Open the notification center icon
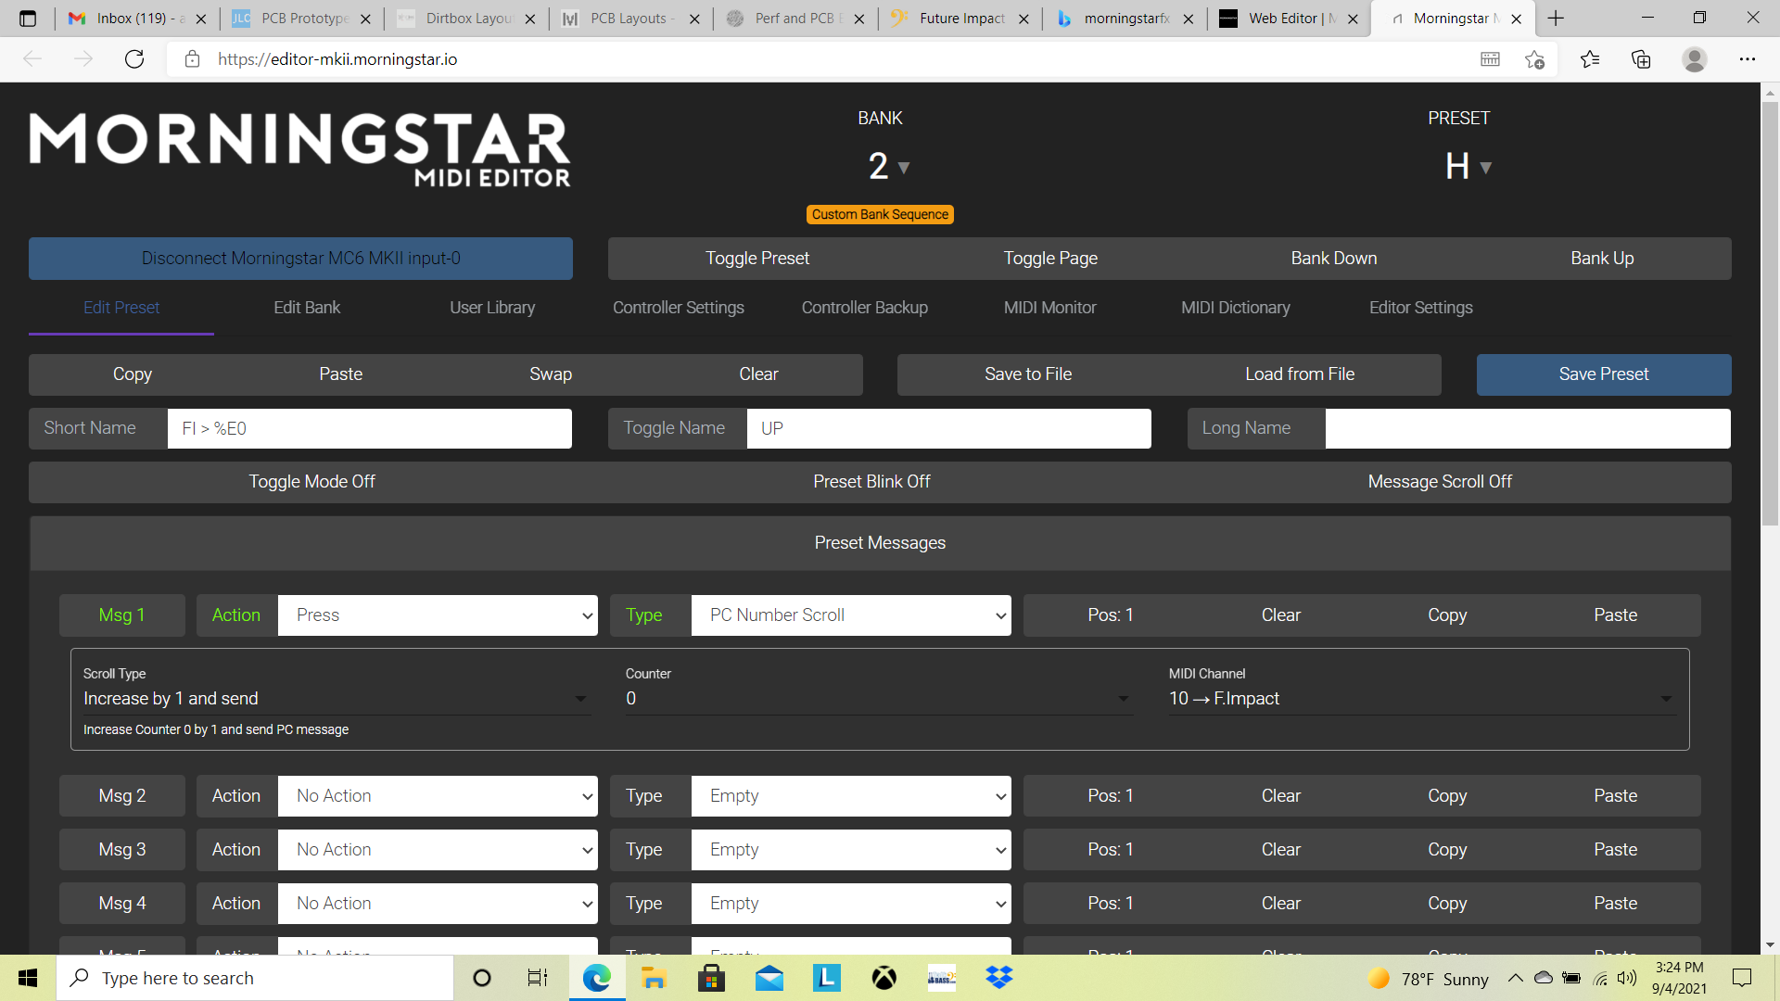Image resolution: width=1780 pixels, height=1001 pixels. coord(1742,978)
